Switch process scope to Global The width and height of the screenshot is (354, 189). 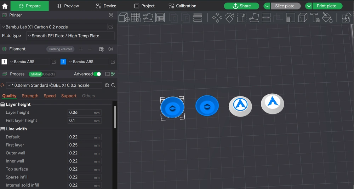(x=36, y=74)
